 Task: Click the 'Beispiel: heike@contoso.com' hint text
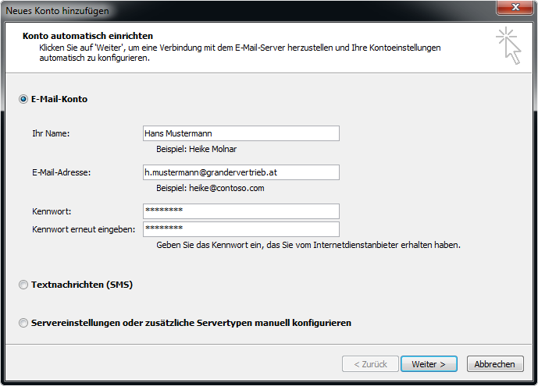[x=210, y=188]
